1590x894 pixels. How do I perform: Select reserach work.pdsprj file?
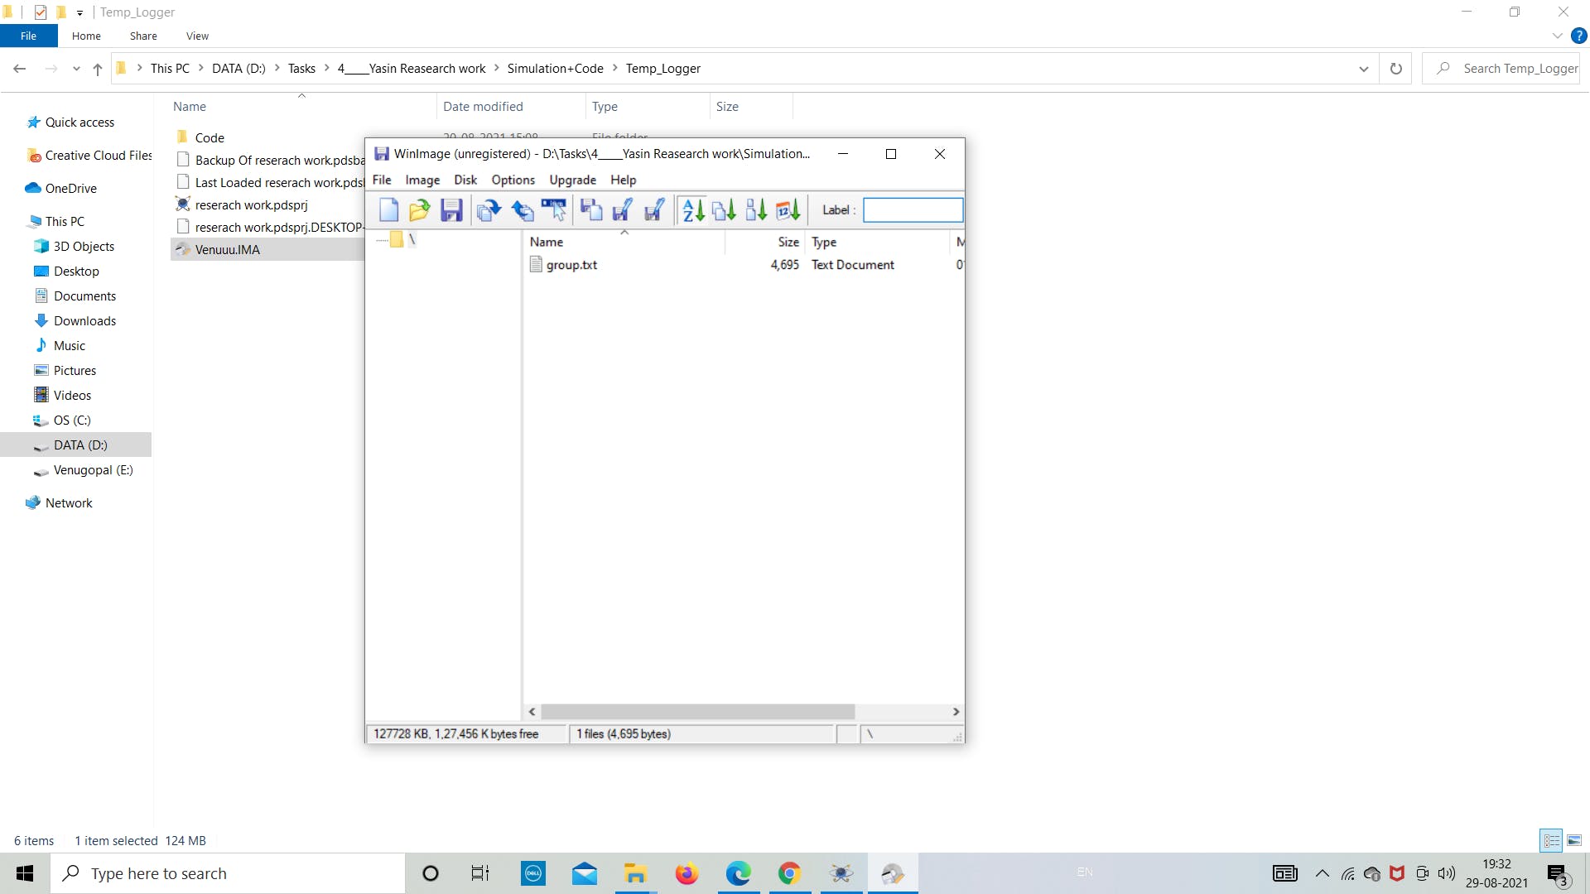251,205
